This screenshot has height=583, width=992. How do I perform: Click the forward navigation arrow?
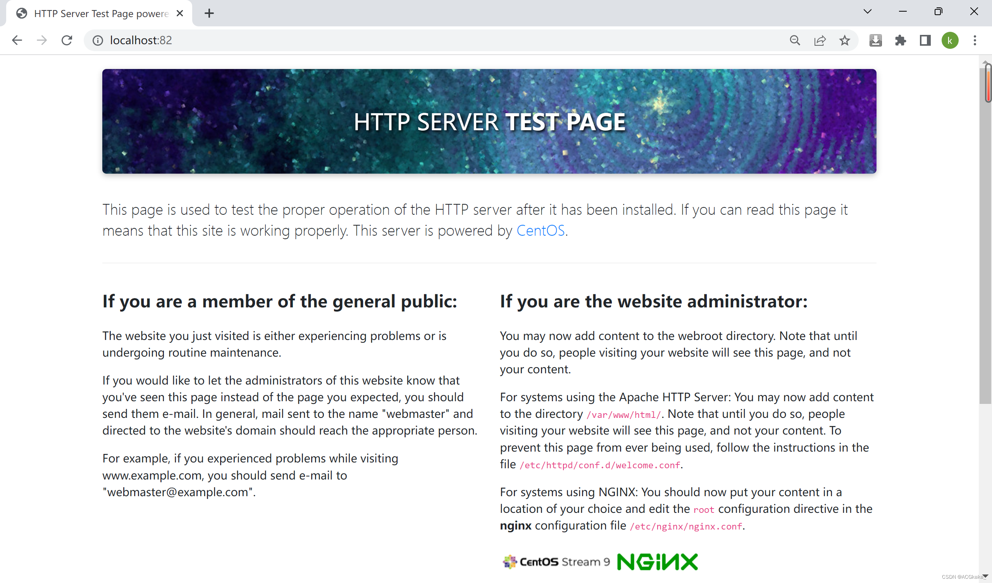click(x=42, y=40)
